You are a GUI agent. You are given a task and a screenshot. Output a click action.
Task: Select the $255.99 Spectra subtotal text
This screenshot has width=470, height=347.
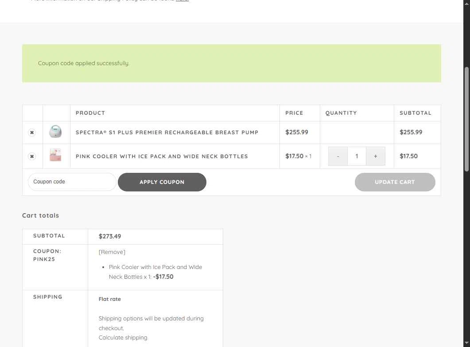(x=411, y=132)
